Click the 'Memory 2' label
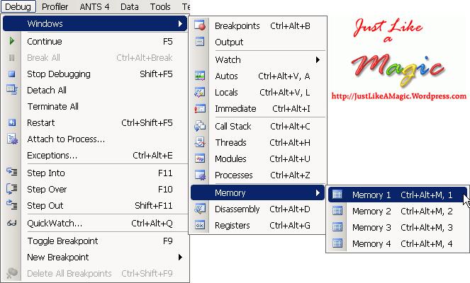 371,212
